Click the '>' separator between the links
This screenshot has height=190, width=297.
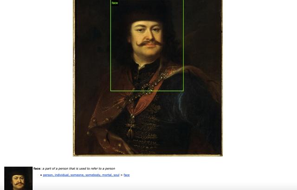(122, 175)
